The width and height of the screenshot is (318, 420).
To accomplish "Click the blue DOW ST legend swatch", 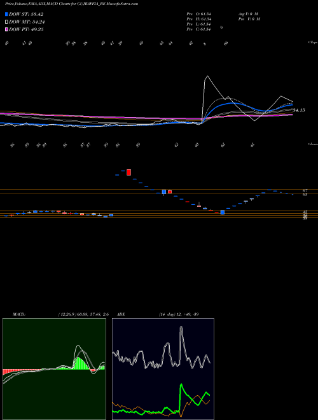I will tap(6, 14).
